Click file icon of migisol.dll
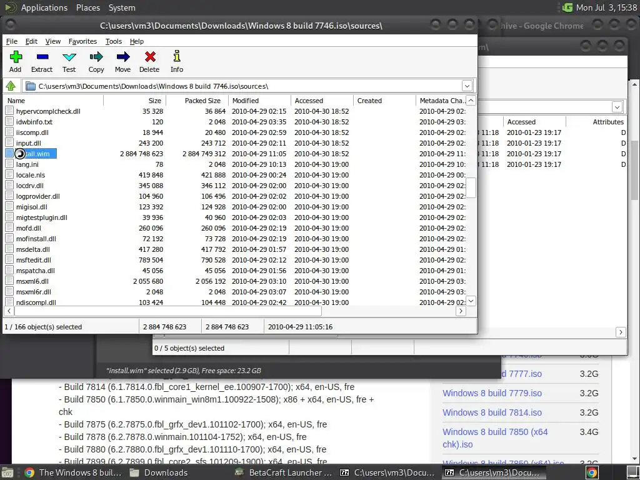 [9, 206]
